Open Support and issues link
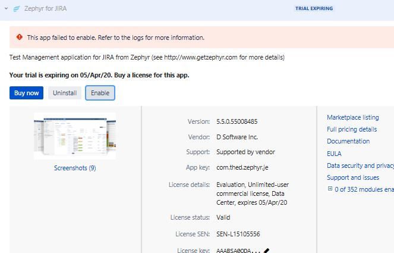 coord(353,177)
